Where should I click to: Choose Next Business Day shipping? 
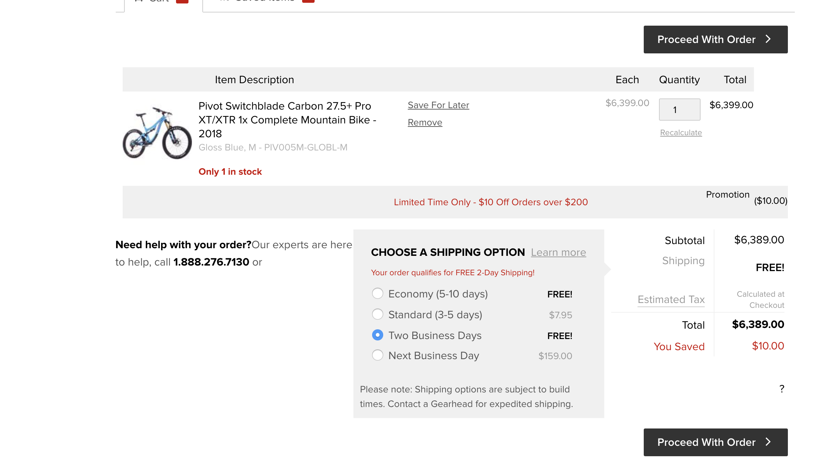(x=378, y=355)
